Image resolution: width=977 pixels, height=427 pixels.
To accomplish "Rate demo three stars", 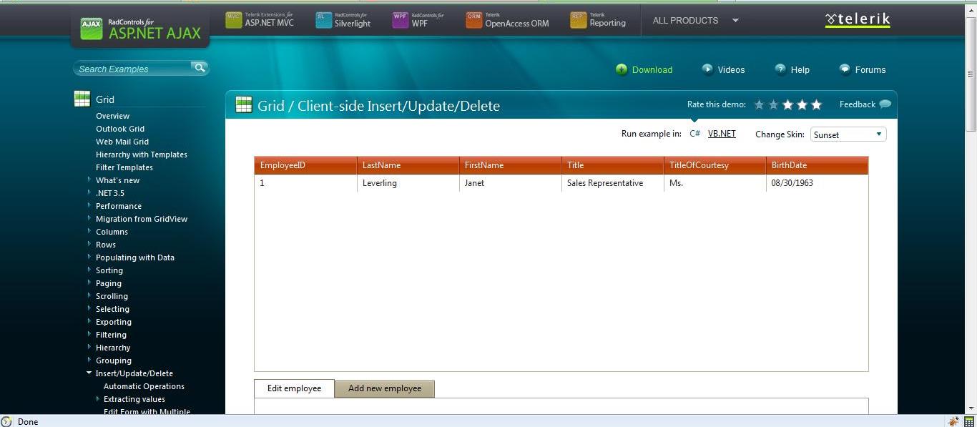I will (787, 104).
